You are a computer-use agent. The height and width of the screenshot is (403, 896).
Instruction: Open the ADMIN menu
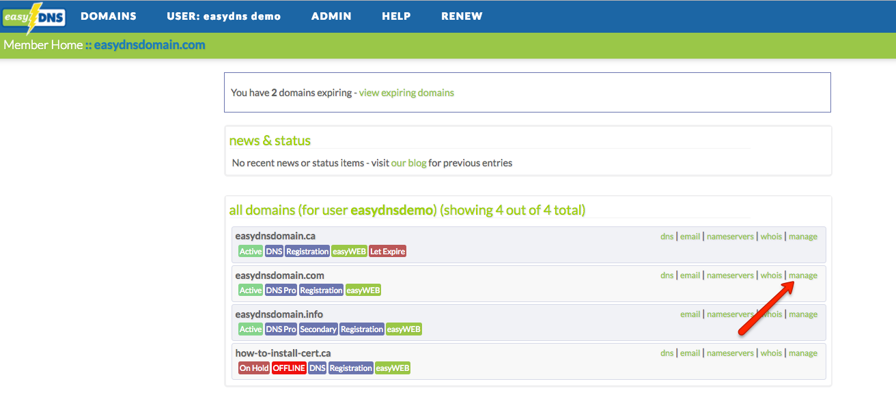tap(331, 16)
